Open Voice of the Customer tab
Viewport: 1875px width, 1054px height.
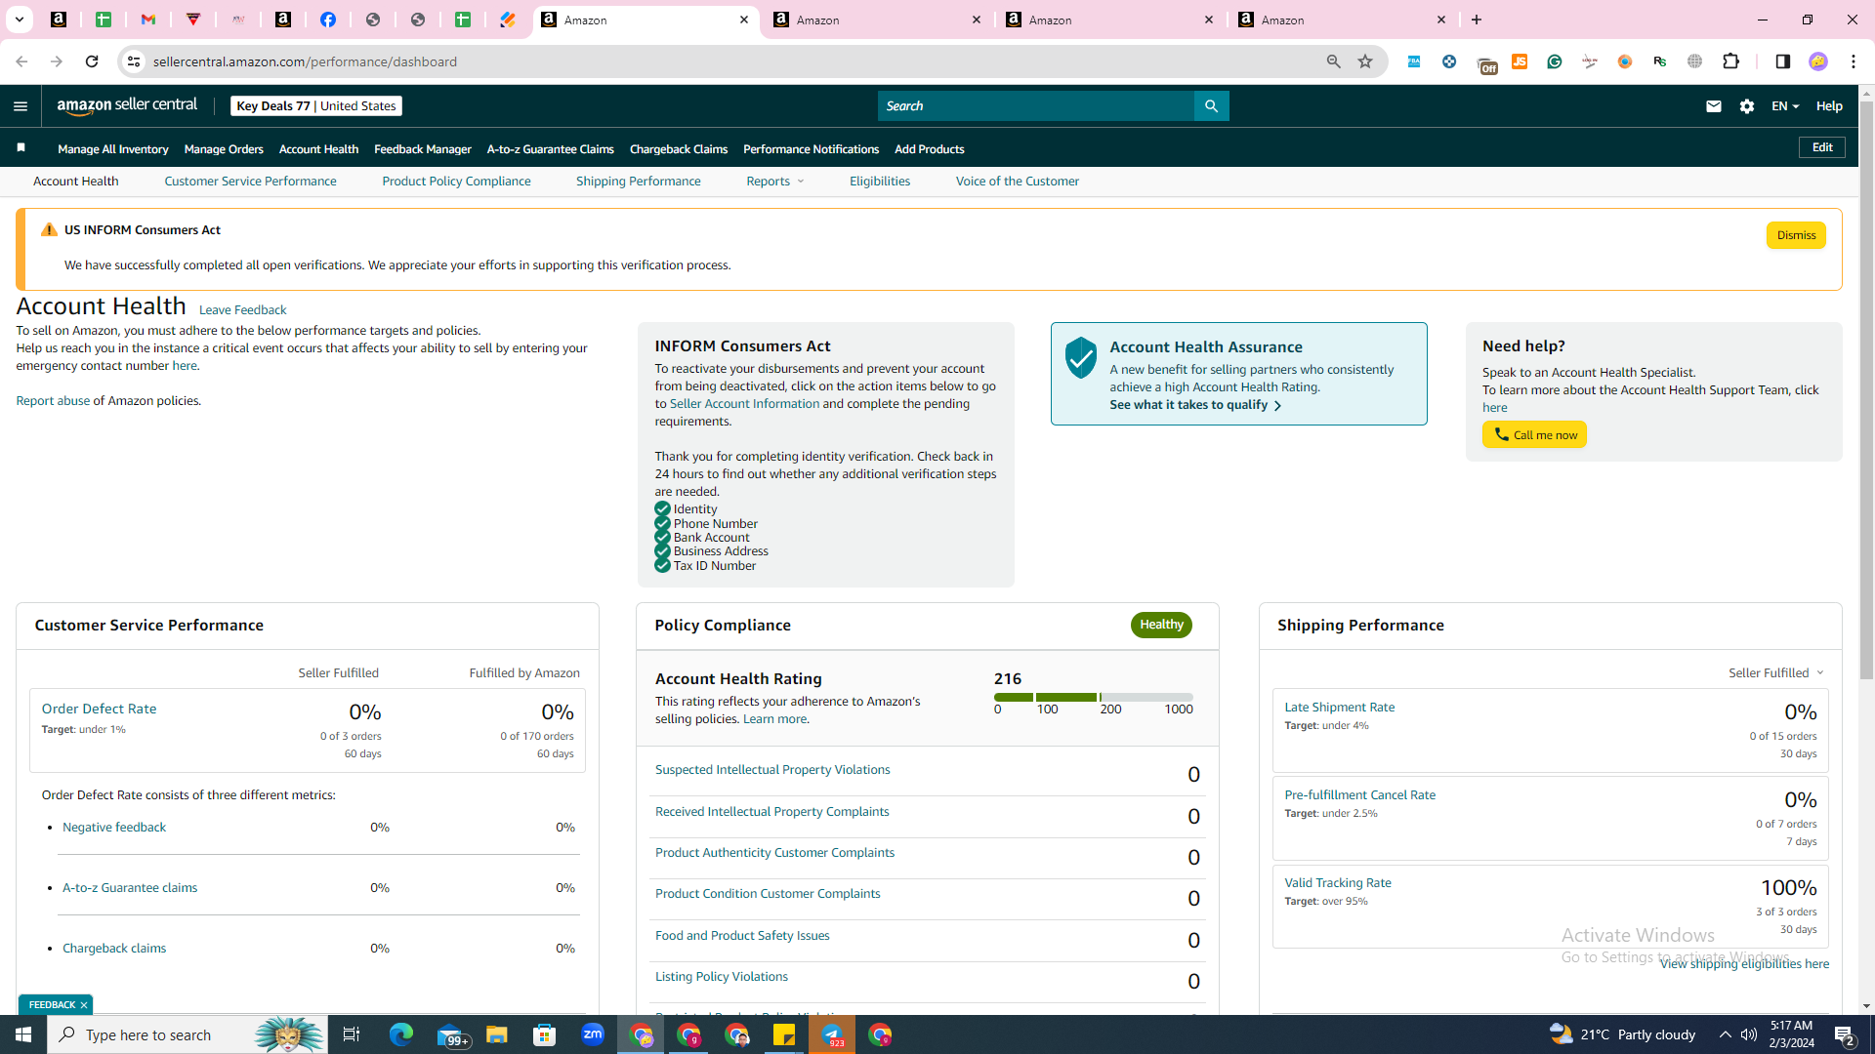[1017, 182]
